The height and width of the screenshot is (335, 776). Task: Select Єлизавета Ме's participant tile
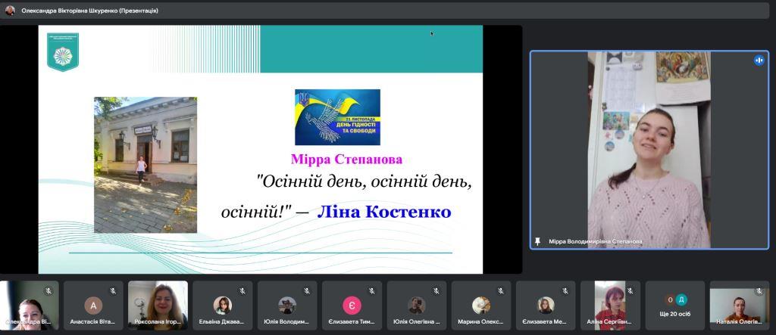pos(546,306)
